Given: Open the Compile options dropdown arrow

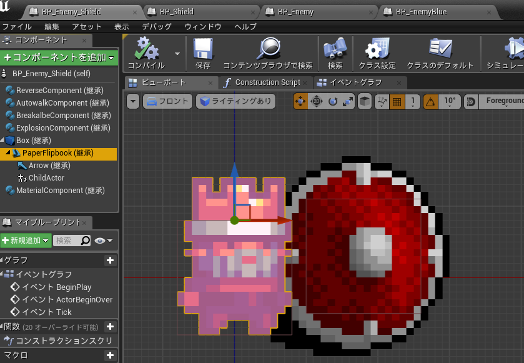Looking at the screenshot, I should (x=177, y=54).
